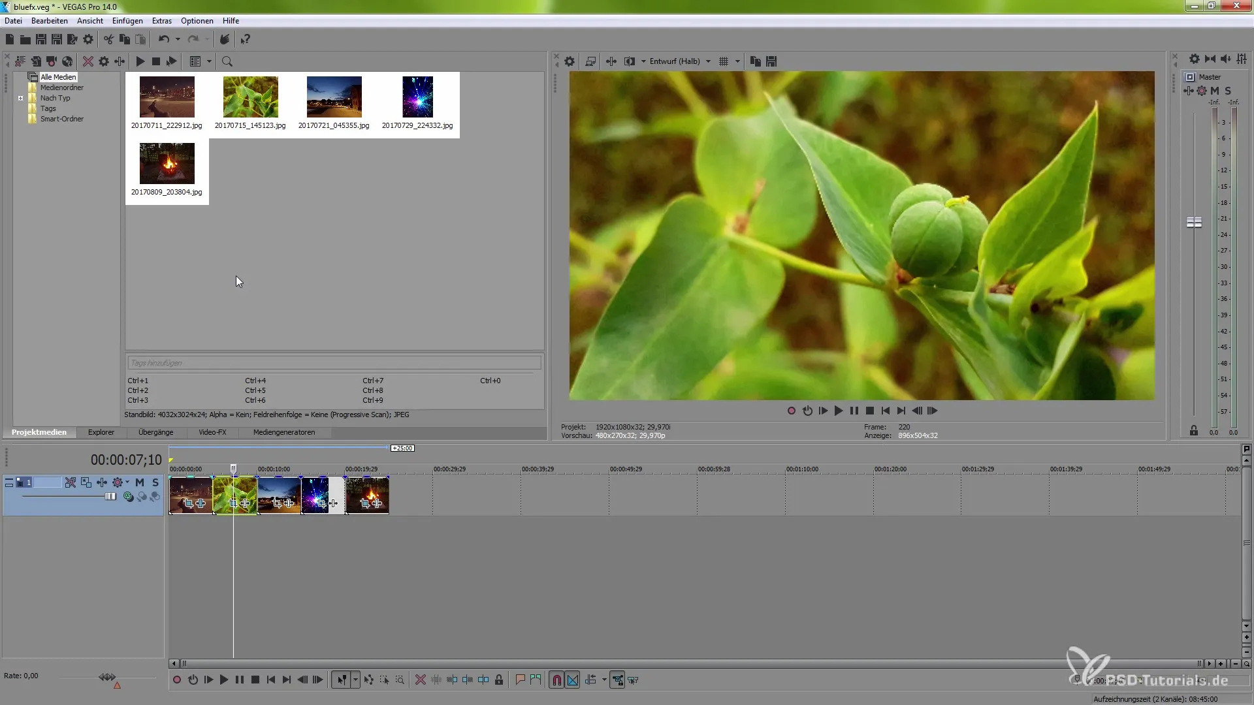
Task: Click the Cut scissors icon
Action: [108, 39]
